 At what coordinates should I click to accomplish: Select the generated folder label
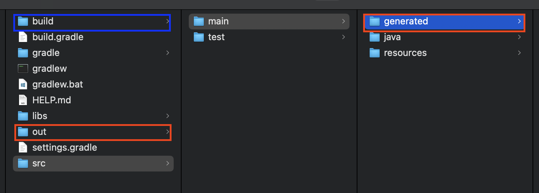tap(406, 22)
